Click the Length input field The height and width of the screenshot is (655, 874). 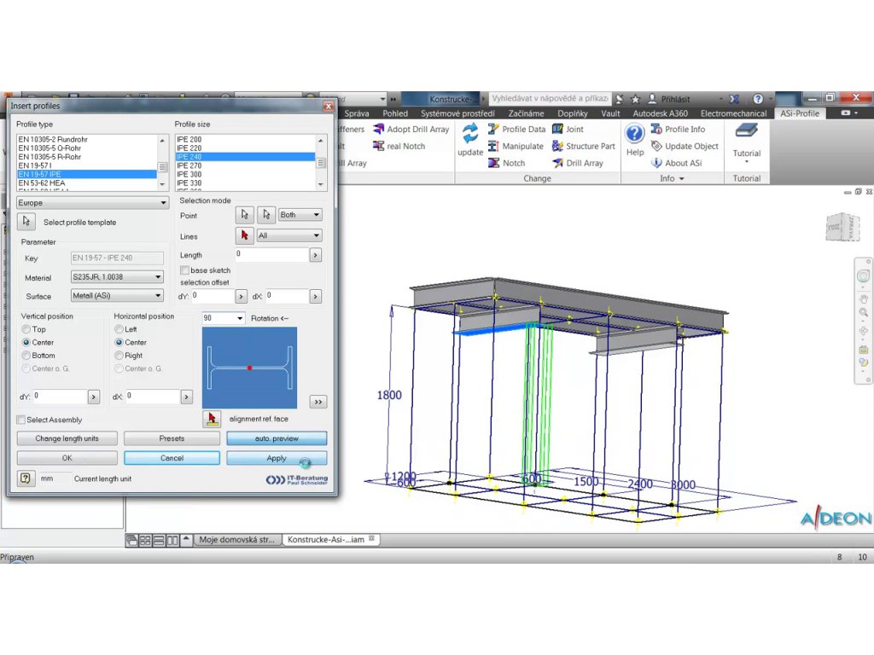pos(271,254)
